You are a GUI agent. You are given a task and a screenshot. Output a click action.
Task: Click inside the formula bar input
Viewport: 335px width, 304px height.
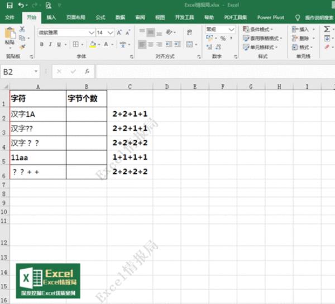point(216,72)
